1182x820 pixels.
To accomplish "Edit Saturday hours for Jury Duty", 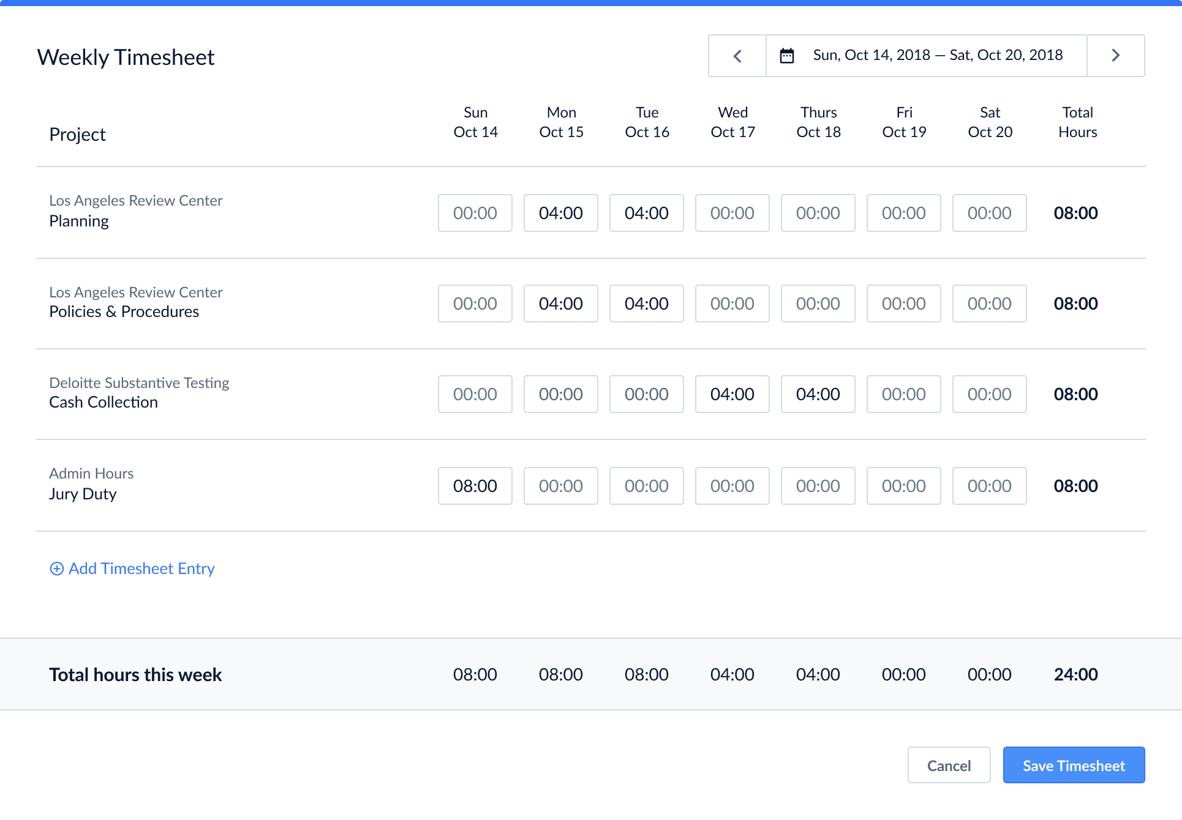I will coord(989,486).
